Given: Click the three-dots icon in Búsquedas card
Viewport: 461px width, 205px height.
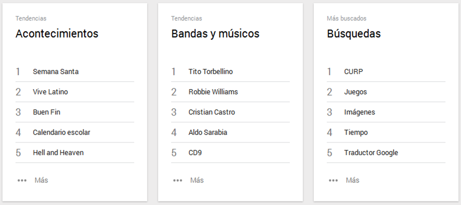Looking at the screenshot, I should coord(333,181).
